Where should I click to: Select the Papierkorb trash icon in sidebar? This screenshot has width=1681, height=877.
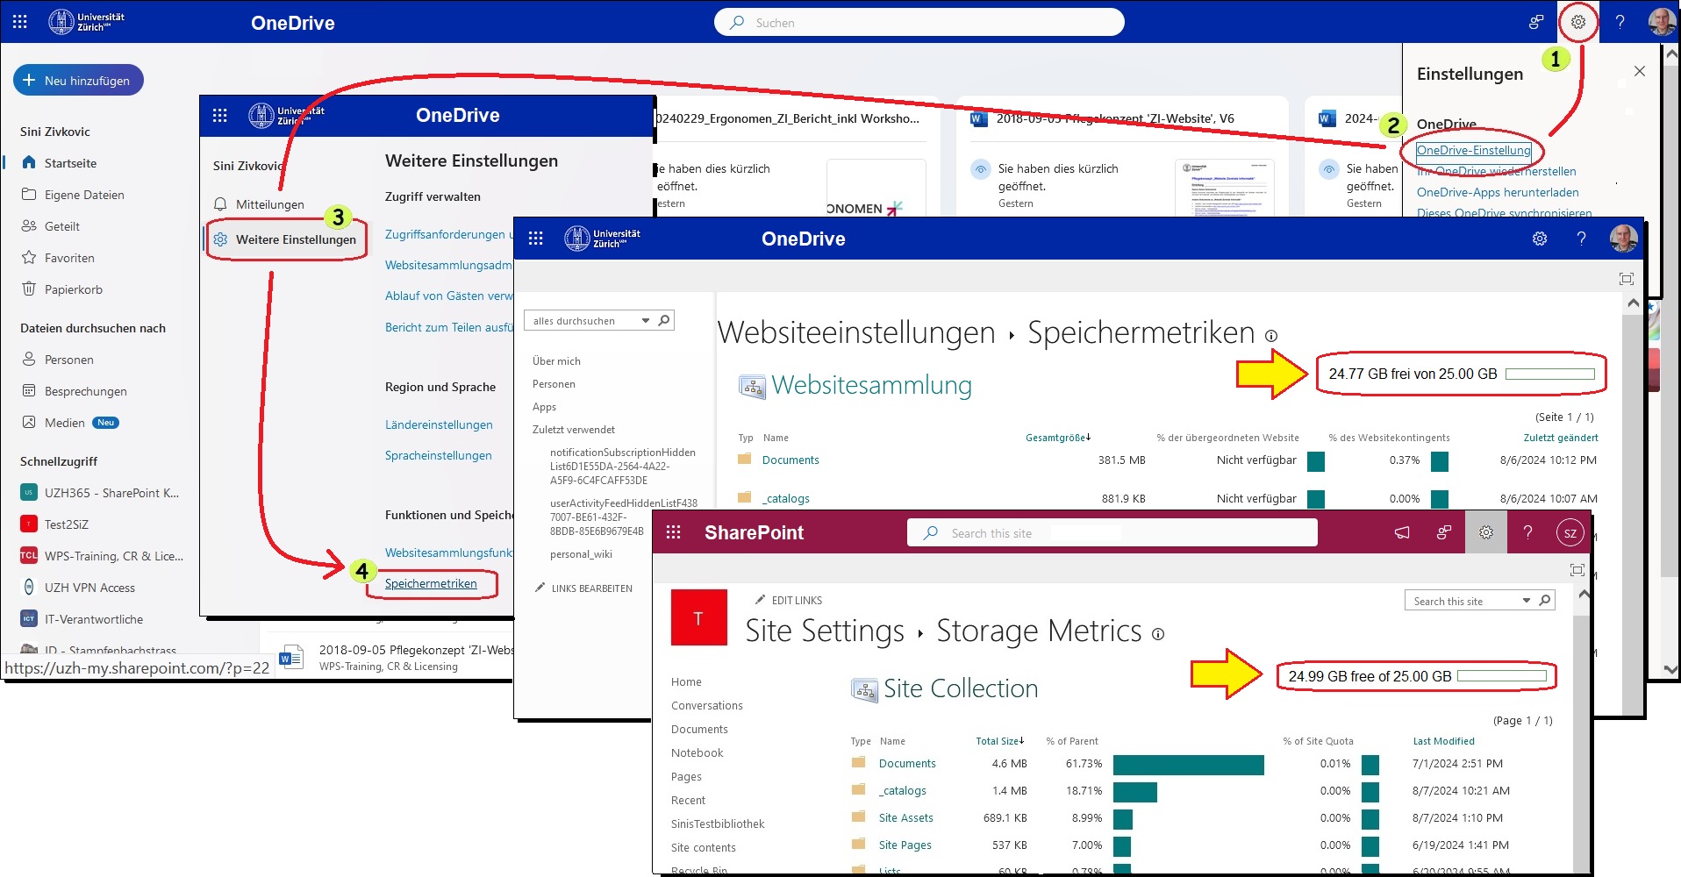(30, 289)
